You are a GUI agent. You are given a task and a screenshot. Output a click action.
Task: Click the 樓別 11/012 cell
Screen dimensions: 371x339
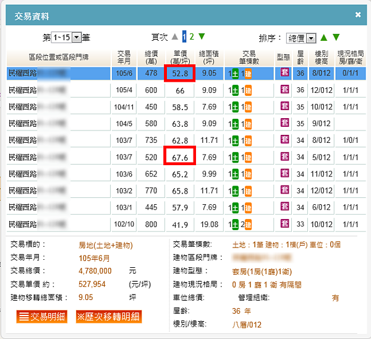[322, 174]
